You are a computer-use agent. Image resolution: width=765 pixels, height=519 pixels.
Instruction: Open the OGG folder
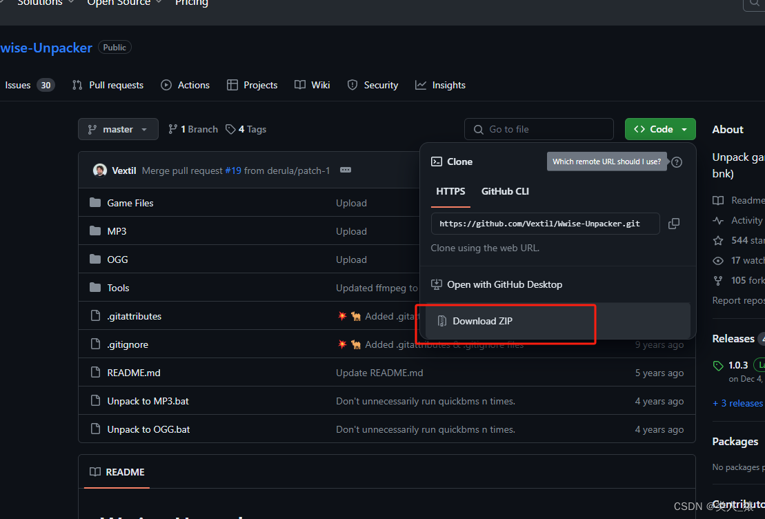click(117, 259)
